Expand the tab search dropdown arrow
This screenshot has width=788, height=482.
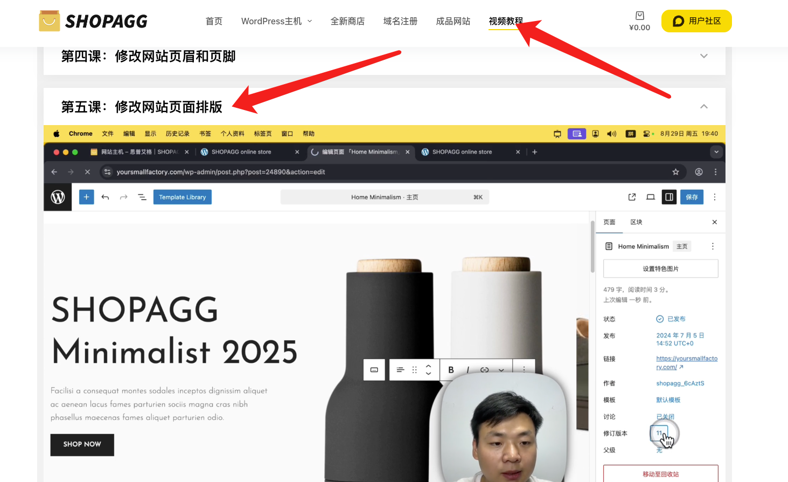(716, 152)
